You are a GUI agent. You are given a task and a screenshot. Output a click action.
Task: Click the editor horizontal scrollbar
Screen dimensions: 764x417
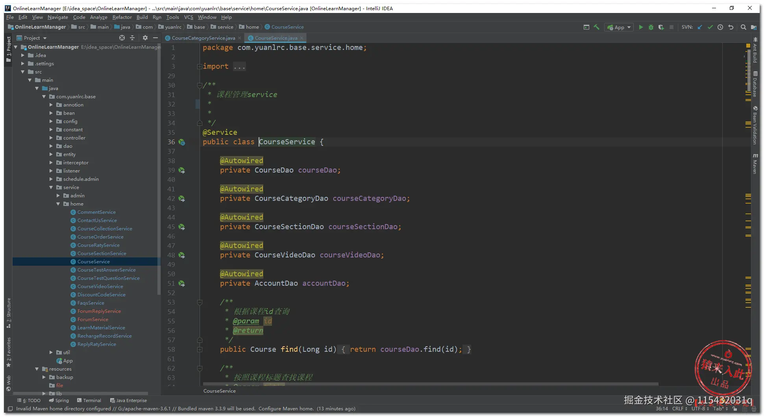(430, 384)
